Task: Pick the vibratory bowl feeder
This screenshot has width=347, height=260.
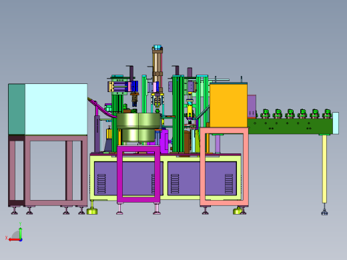Action: (138, 127)
